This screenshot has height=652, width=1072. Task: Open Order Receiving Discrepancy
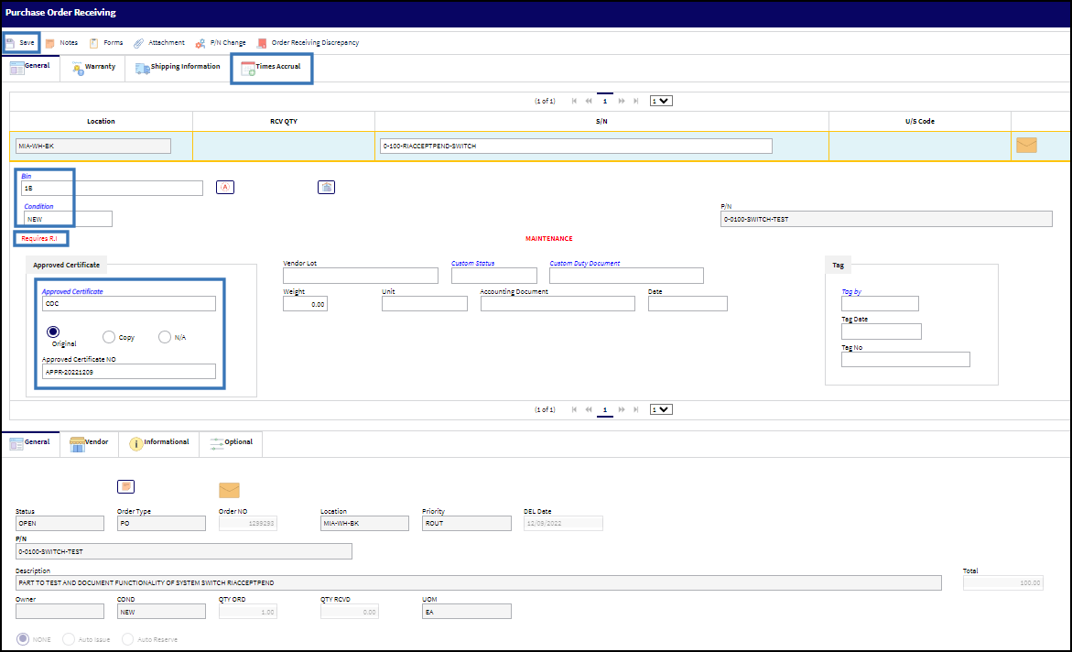click(308, 42)
